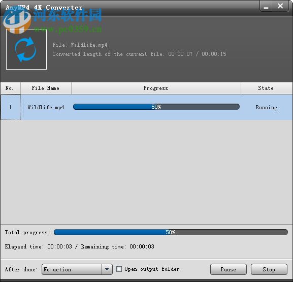Close the AnyMP4 4K Converter window
This screenshot has height=282, width=293.
pyautogui.click(x=280, y=6)
